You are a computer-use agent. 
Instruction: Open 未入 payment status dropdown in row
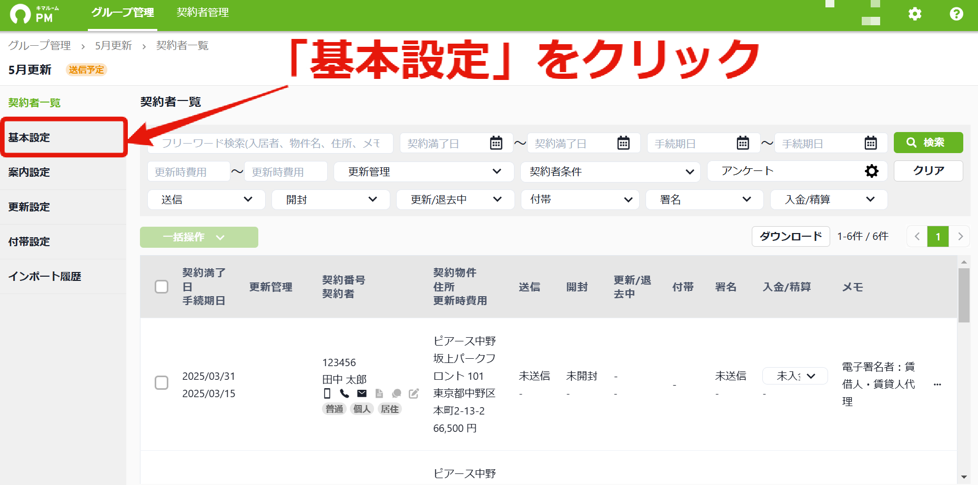click(795, 376)
